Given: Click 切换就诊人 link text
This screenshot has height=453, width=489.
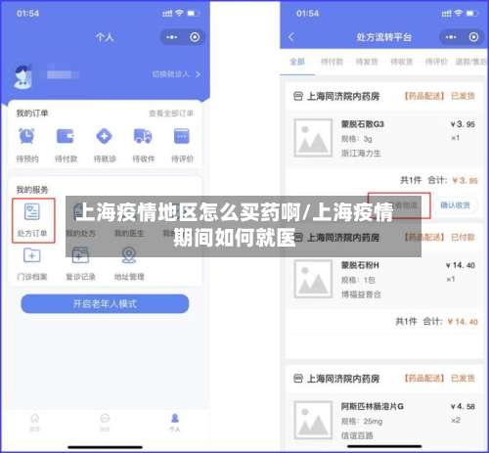Looking at the screenshot, I should point(170,74).
